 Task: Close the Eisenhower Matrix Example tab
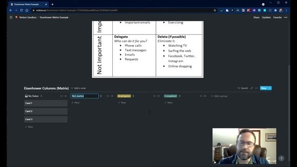[x=46, y=4]
